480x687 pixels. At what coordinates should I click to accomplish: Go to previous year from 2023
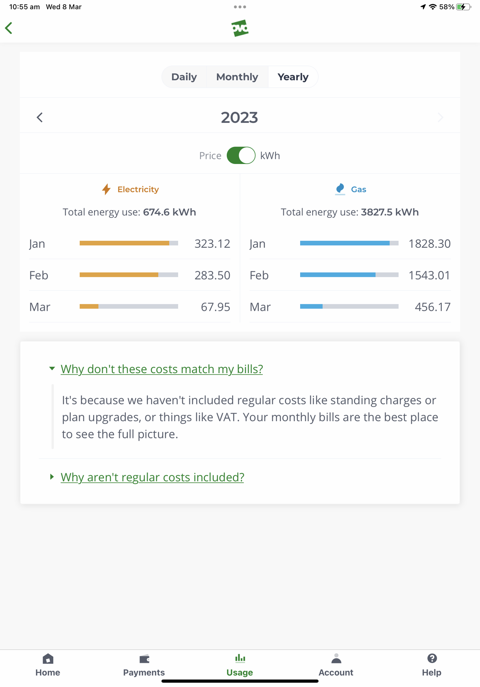[39, 118]
